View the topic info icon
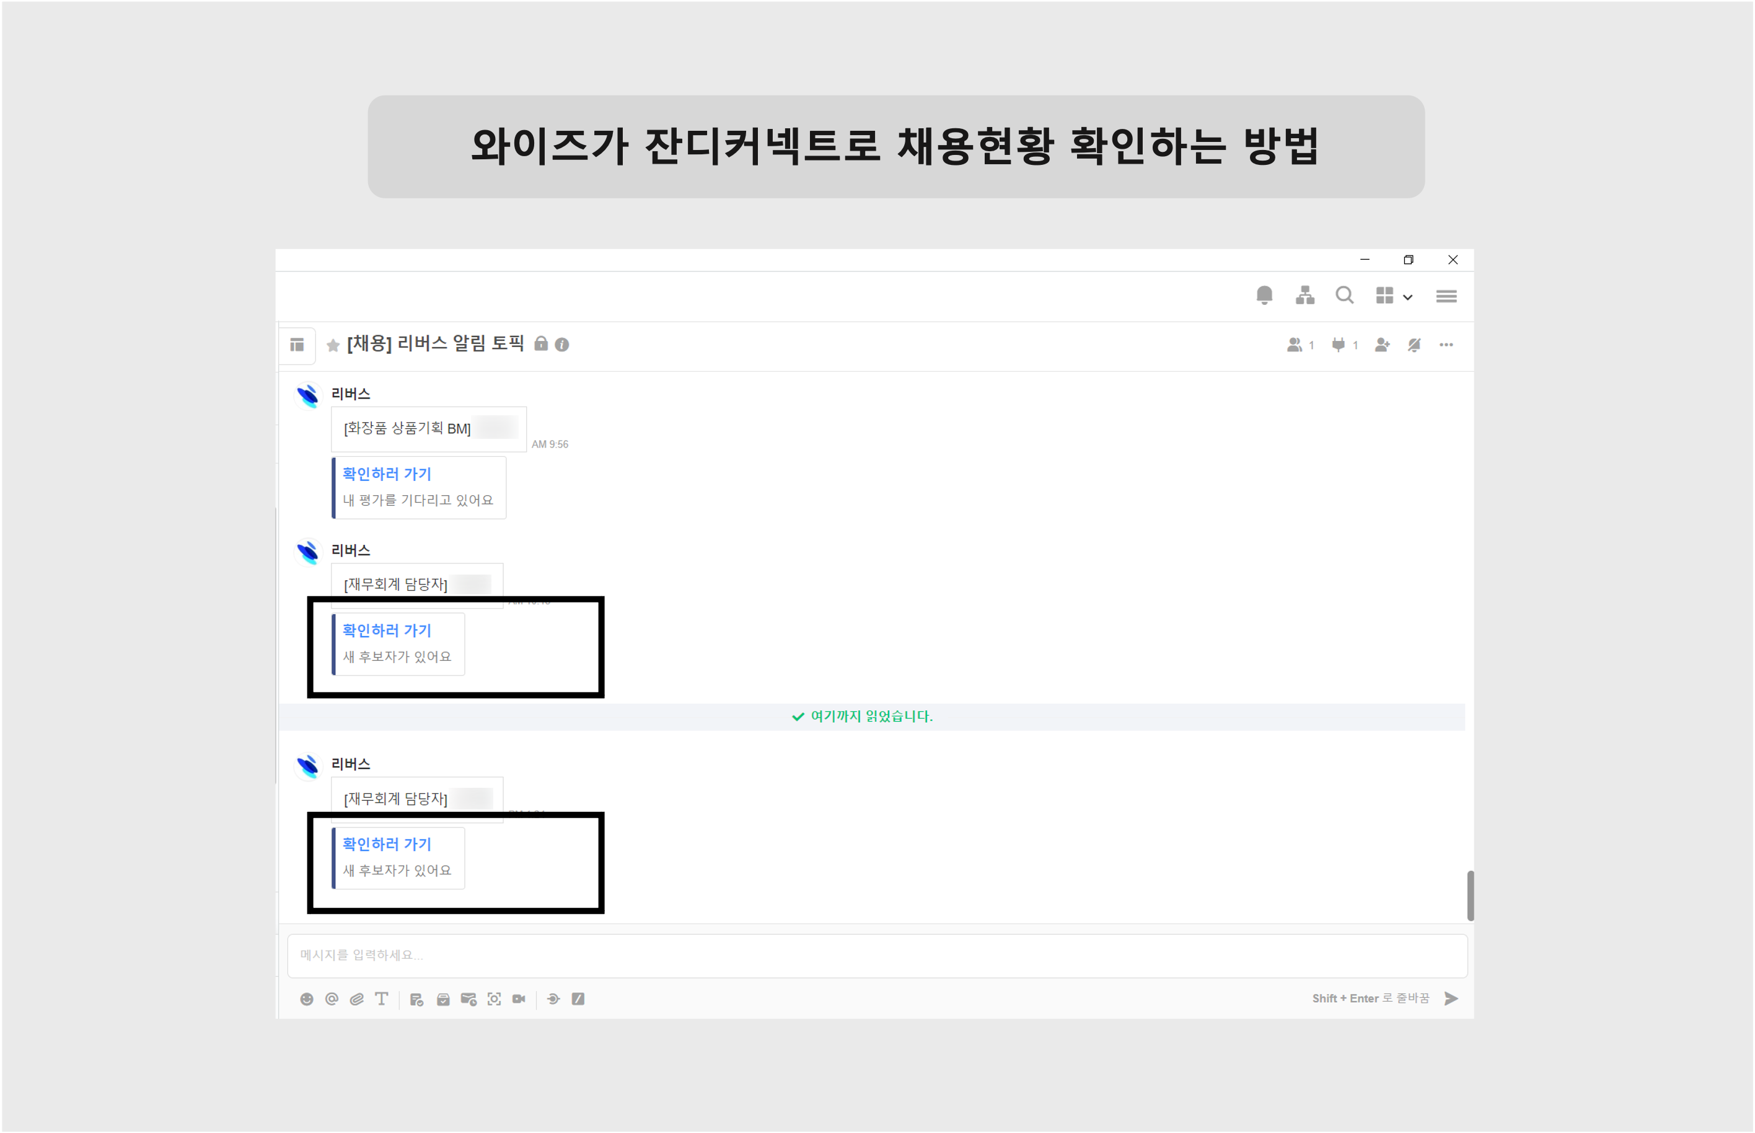This screenshot has height=1133, width=1755. click(x=563, y=345)
